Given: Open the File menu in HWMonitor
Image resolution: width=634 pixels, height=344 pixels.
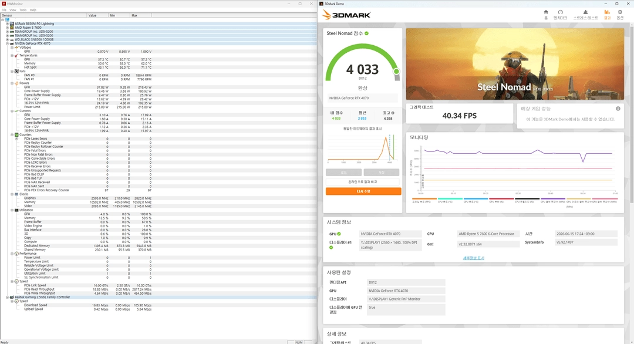Looking at the screenshot, I should pyautogui.click(x=4, y=10).
